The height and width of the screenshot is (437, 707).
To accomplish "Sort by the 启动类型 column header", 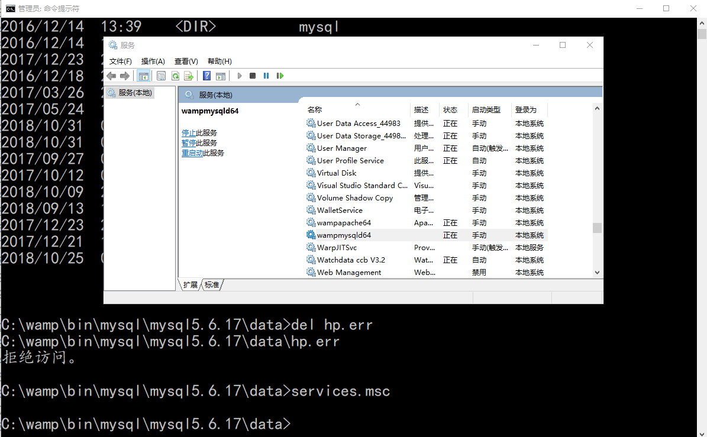I will tap(486, 110).
